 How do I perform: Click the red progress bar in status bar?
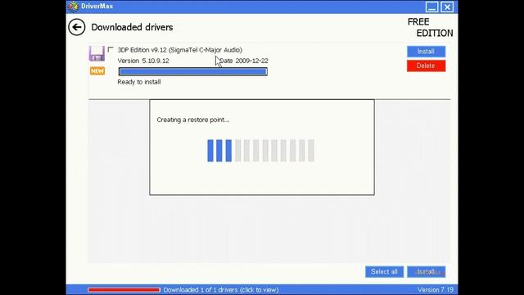(x=124, y=289)
